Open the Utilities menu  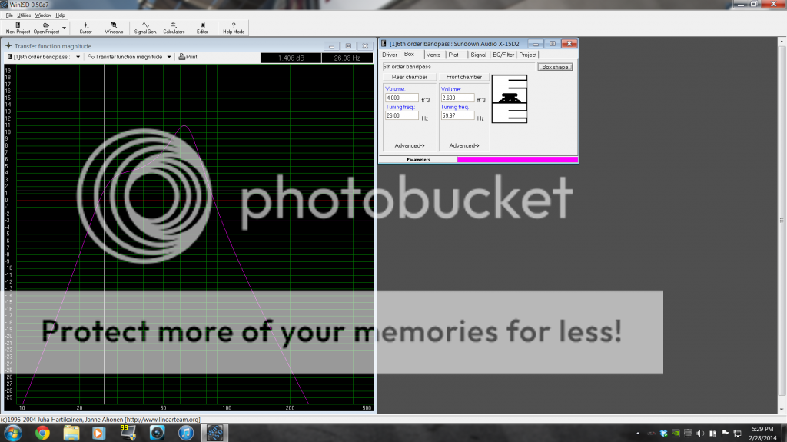tap(25, 15)
